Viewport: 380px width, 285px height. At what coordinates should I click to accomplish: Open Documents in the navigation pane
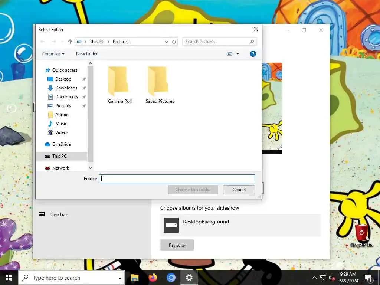tap(66, 97)
